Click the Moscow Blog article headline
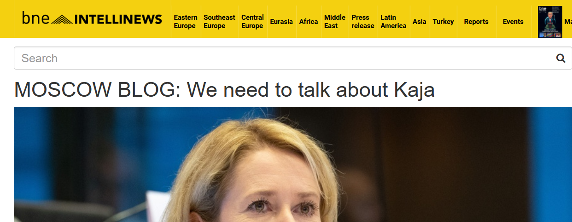This screenshot has height=222, width=572. tap(224, 90)
